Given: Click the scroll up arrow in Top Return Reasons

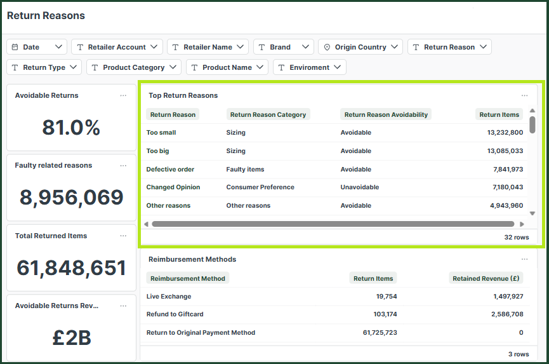Looking at the screenshot, I should click(x=532, y=111).
